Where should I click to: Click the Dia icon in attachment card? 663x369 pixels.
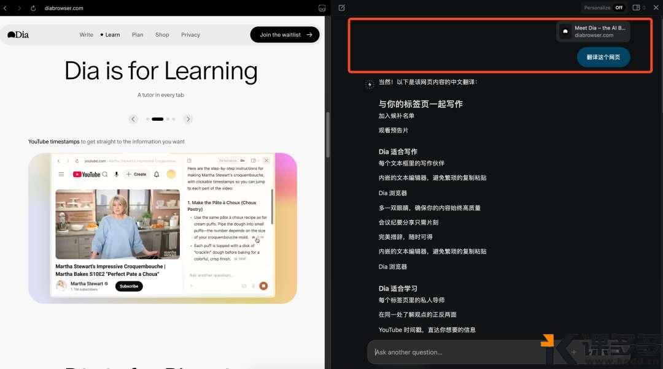[565, 31]
